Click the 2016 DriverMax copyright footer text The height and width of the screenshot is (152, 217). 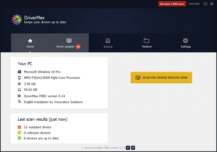tap(103, 148)
